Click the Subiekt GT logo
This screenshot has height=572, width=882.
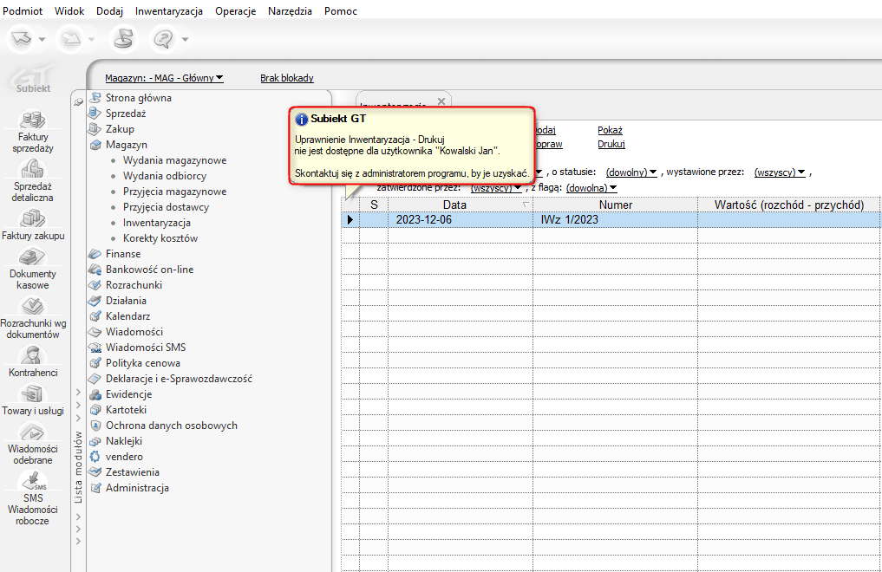click(x=33, y=79)
